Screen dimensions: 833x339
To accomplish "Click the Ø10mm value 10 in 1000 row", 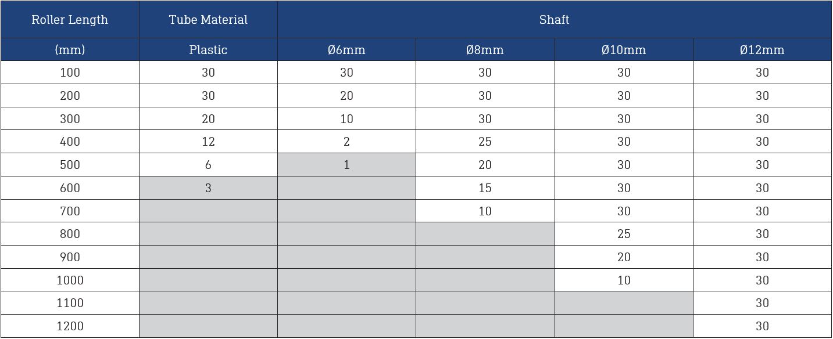I will click(x=624, y=280).
